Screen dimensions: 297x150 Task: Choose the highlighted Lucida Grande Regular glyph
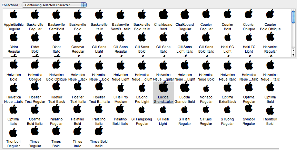click(164, 87)
